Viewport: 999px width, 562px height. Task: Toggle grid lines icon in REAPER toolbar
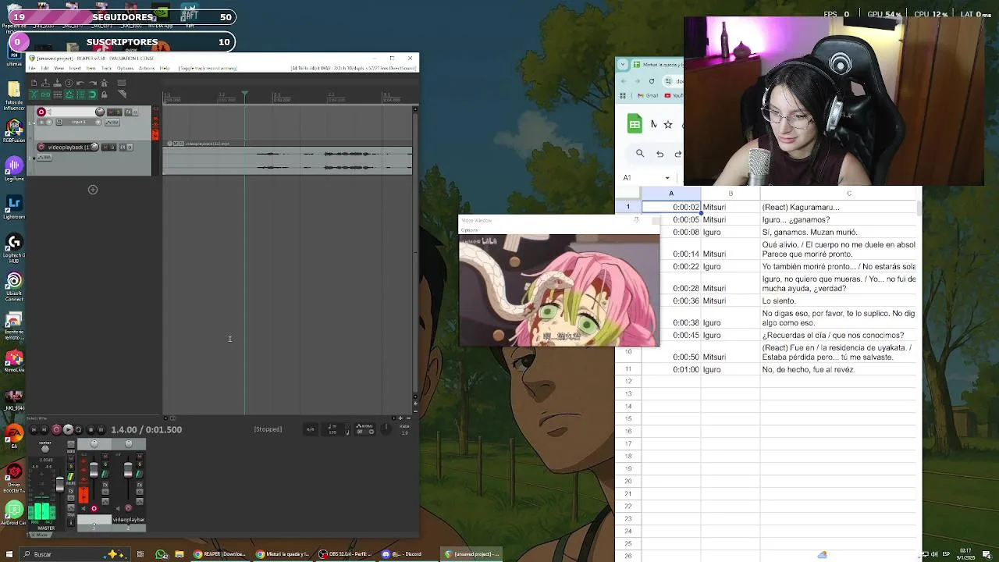tap(80, 94)
